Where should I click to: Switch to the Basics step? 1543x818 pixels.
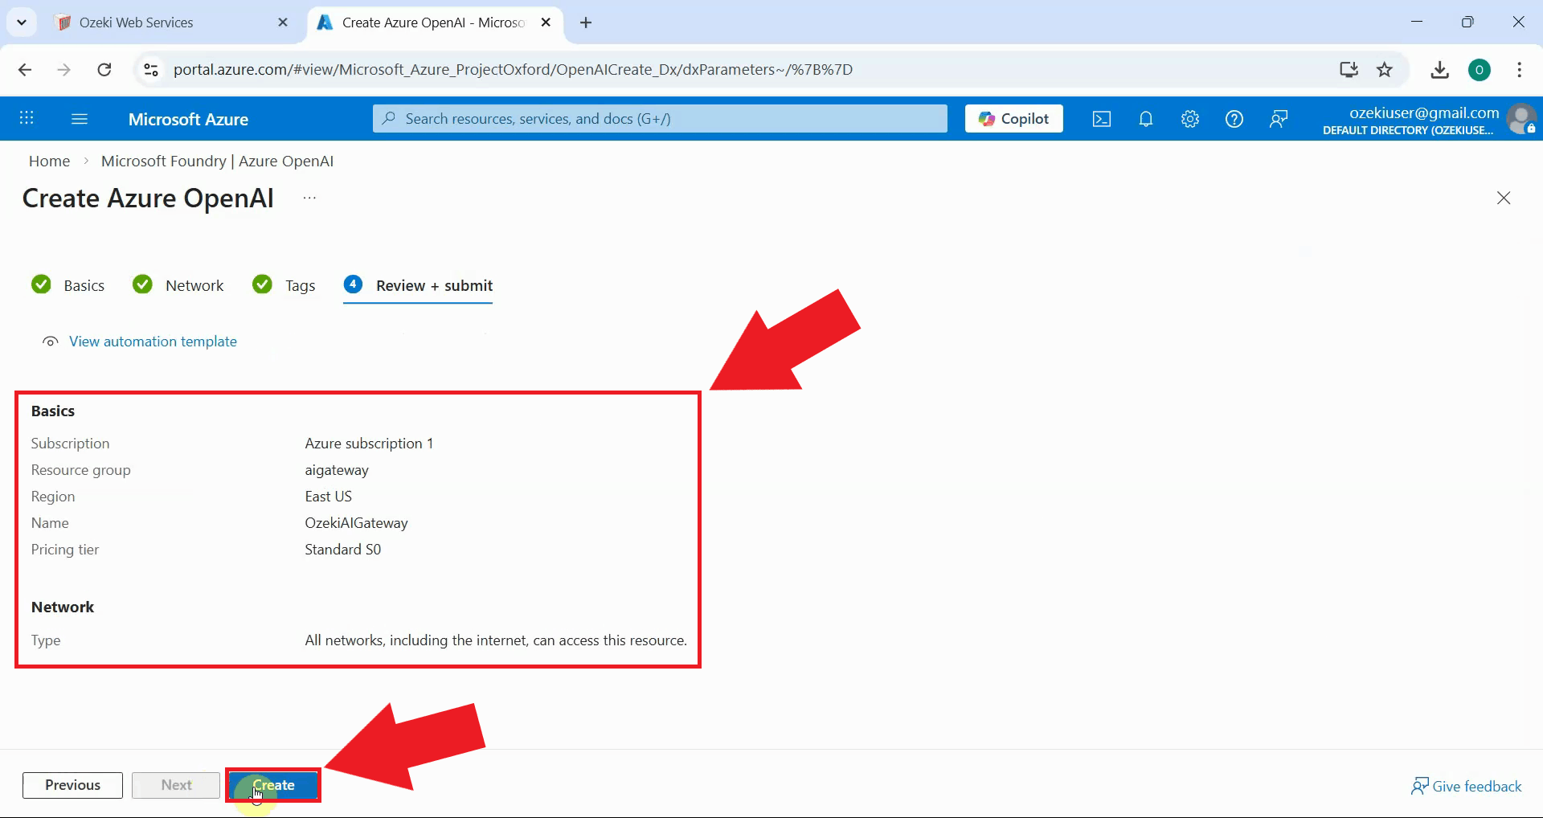pos(83,284)
